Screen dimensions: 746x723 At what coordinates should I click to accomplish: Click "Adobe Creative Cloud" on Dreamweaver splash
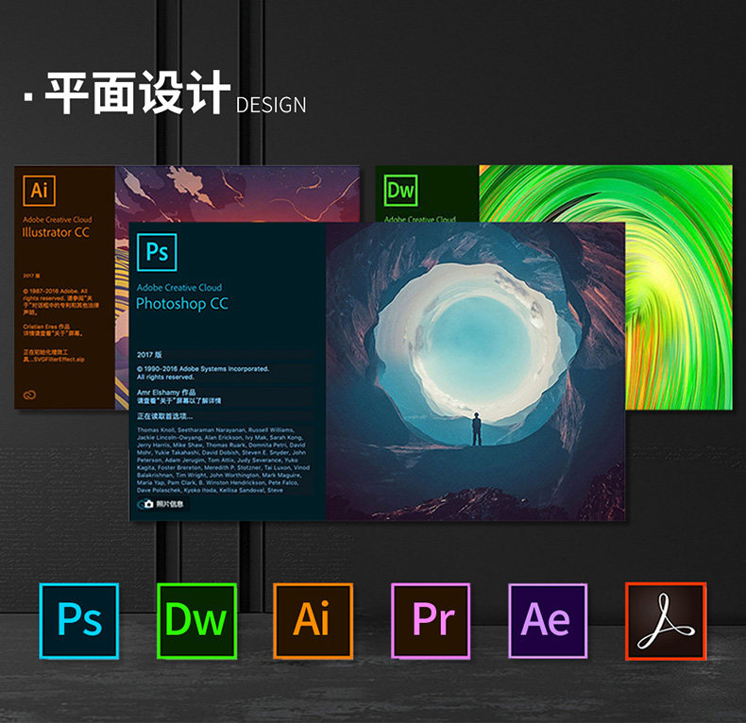tap(419, 219)
